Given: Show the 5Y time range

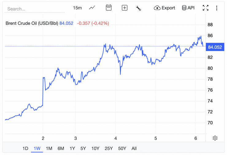Looking at the screenshot, I should [83, 149].
